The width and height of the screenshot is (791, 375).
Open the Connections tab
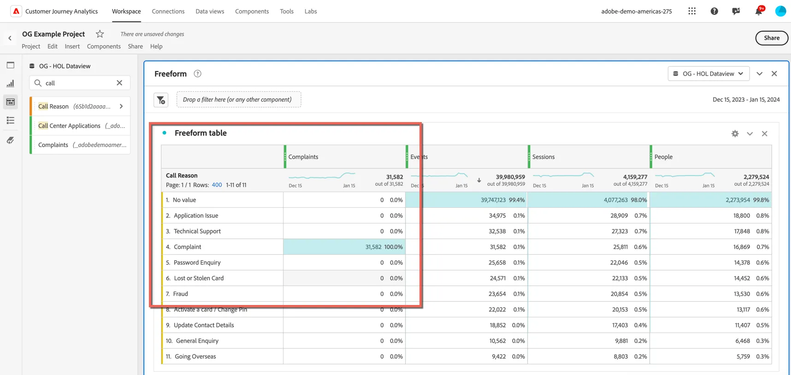click(x=168, y=11)
